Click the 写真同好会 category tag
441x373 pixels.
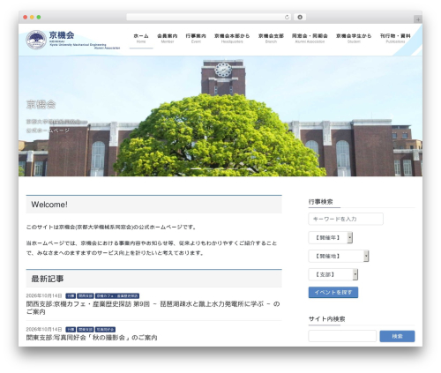click(x=105, y=330)
